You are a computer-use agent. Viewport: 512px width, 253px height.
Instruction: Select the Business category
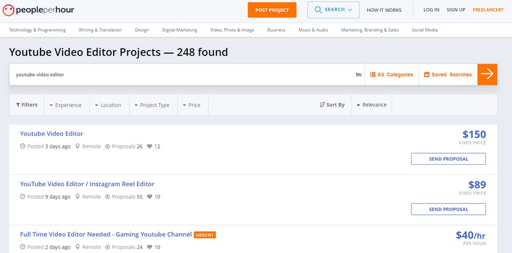pyautogui.click(x=276, y=30)
